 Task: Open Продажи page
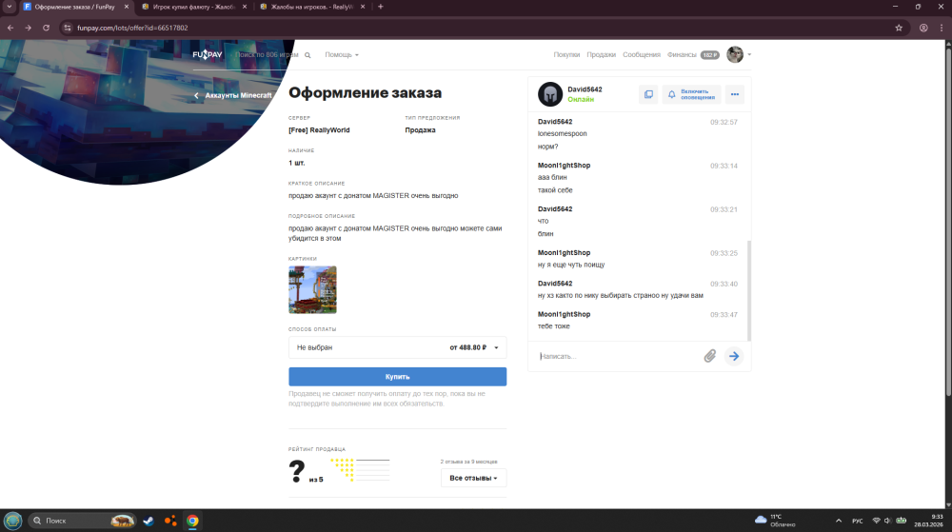tap(601, 54)
